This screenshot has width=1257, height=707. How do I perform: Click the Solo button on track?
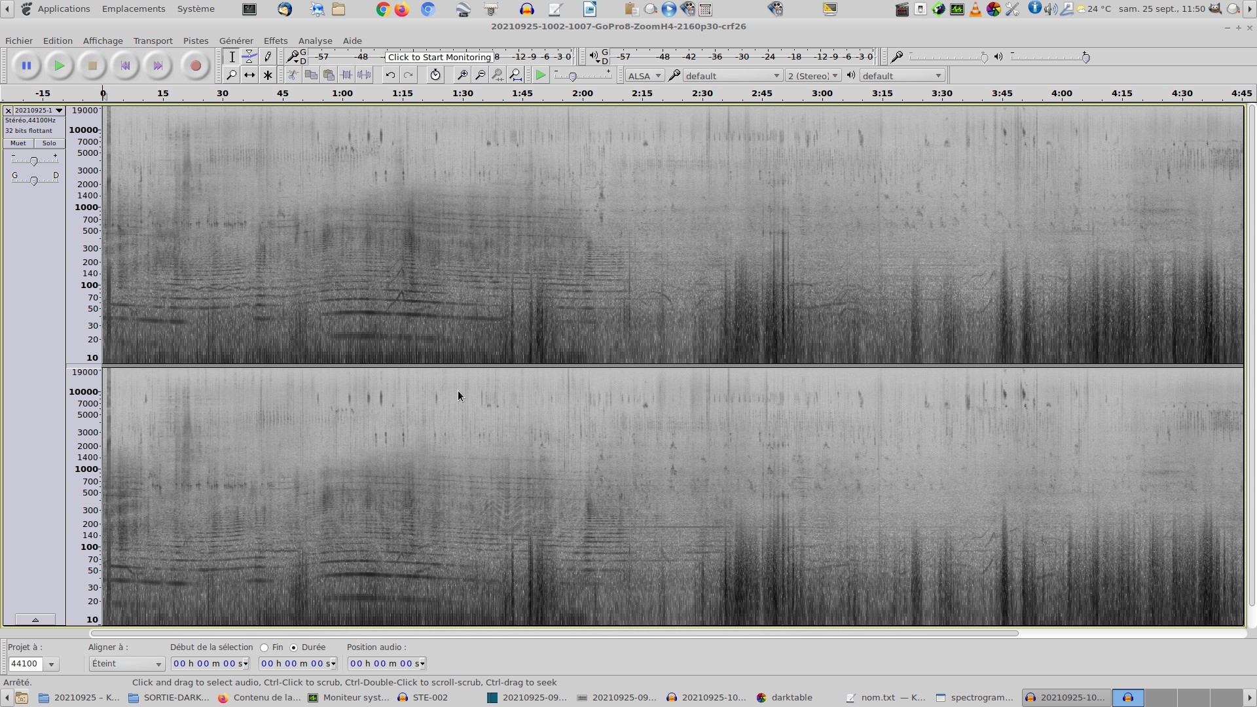pyautogui.click(x=49, y=143)
